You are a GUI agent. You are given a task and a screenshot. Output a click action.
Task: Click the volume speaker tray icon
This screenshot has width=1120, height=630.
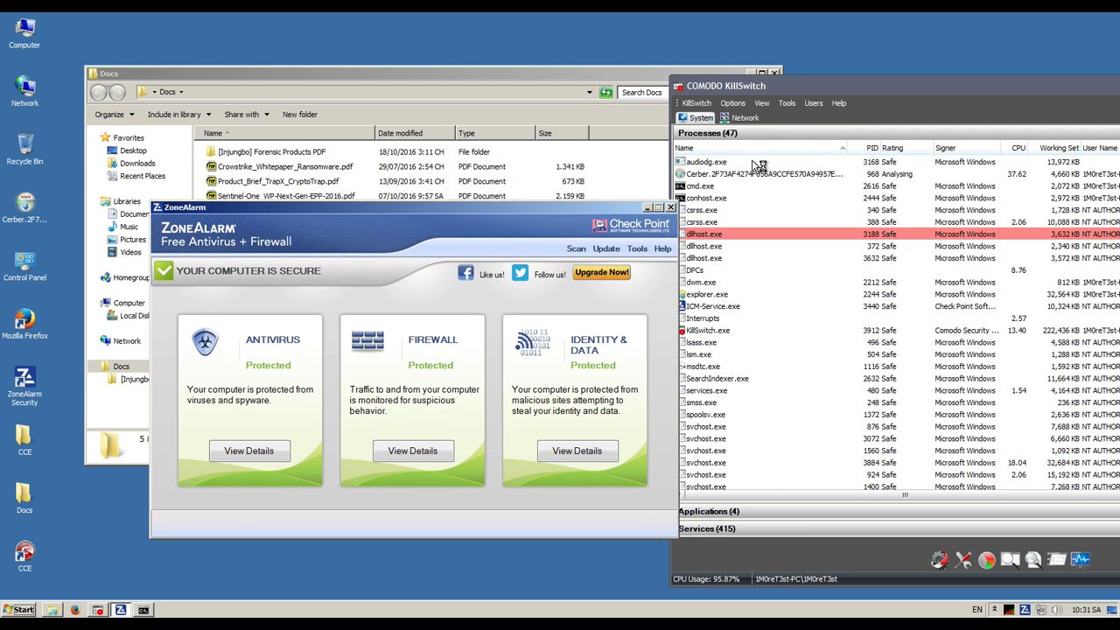point(1056,609)
